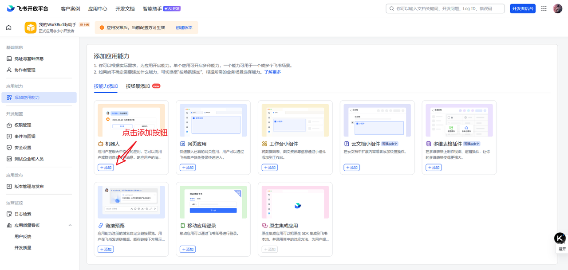
Task: Click the 事件与回调 sidebar icon
Action: 9,137
